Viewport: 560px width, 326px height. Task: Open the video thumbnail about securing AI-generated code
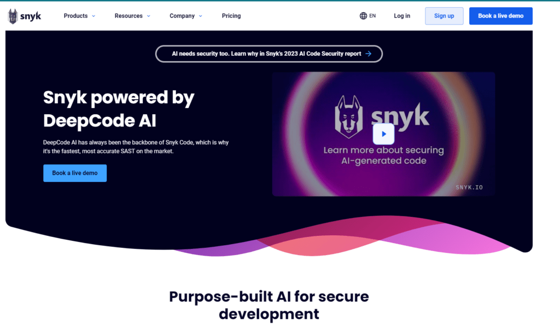click(x=383, y=134)
